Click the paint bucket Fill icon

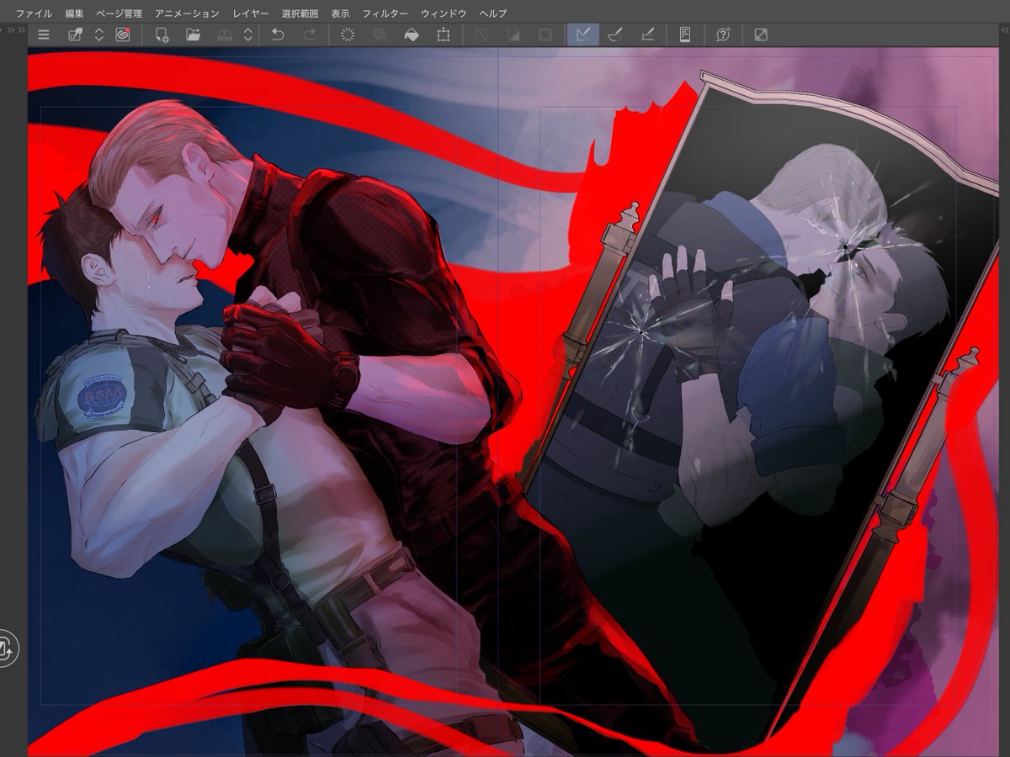tap(412, 34)
